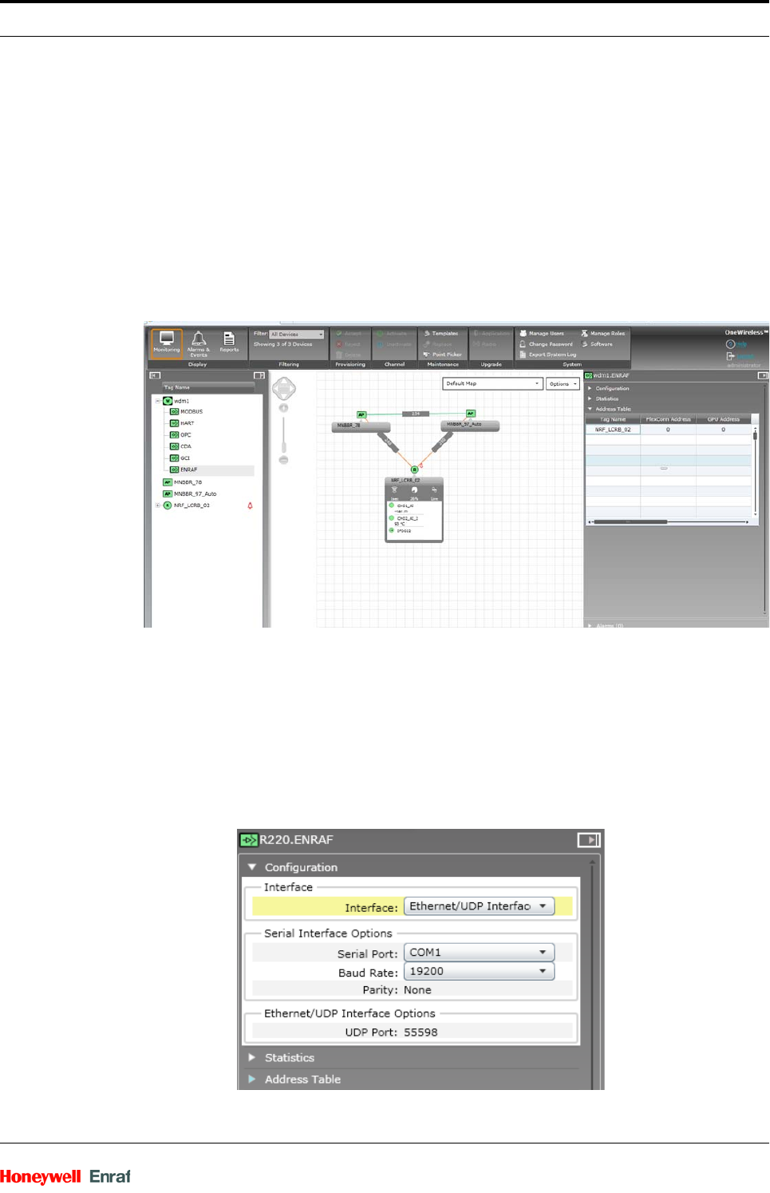This screenshot has width=770, height=1193.
Task: Open the Monitoring display view
Action: click(x=167, y=343)
